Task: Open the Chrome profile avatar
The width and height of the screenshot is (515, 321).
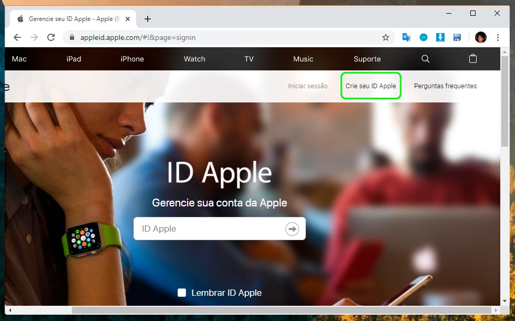Action: [481, 37]
